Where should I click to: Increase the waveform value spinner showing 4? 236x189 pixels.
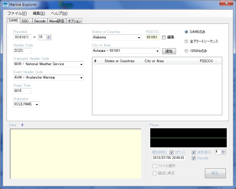click(x=223, y=151)
